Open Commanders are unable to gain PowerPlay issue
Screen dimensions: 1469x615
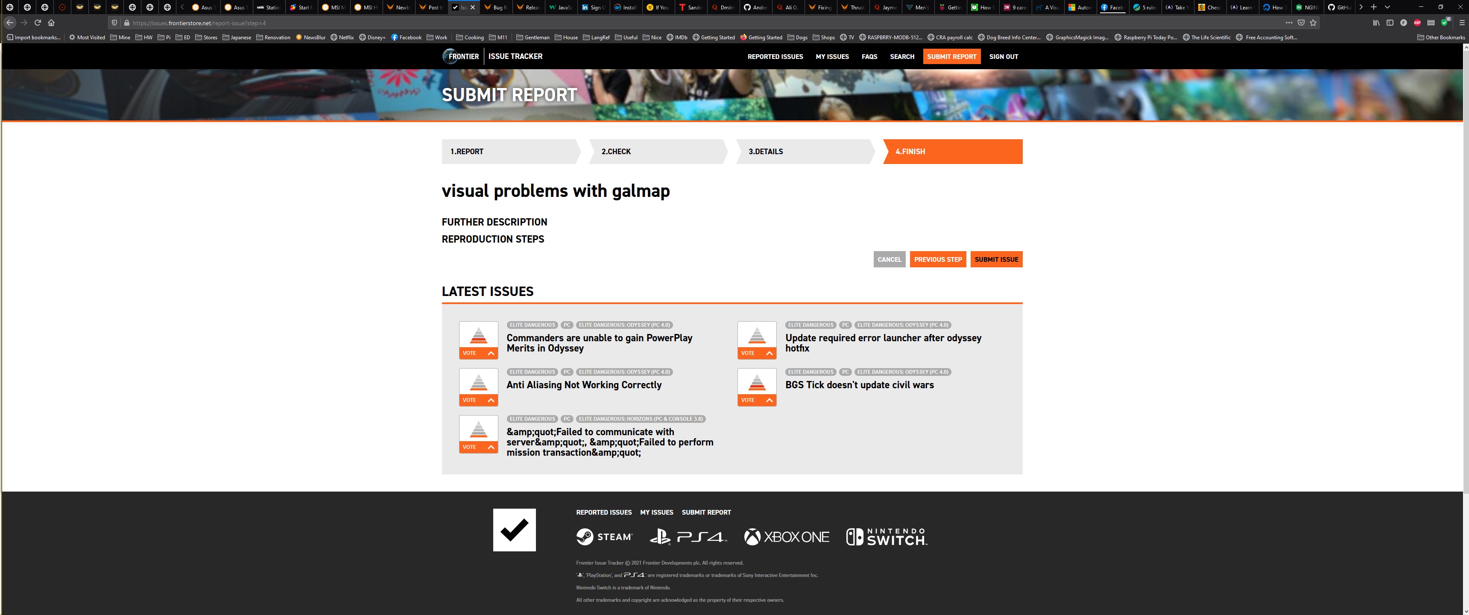click(600, 343)
